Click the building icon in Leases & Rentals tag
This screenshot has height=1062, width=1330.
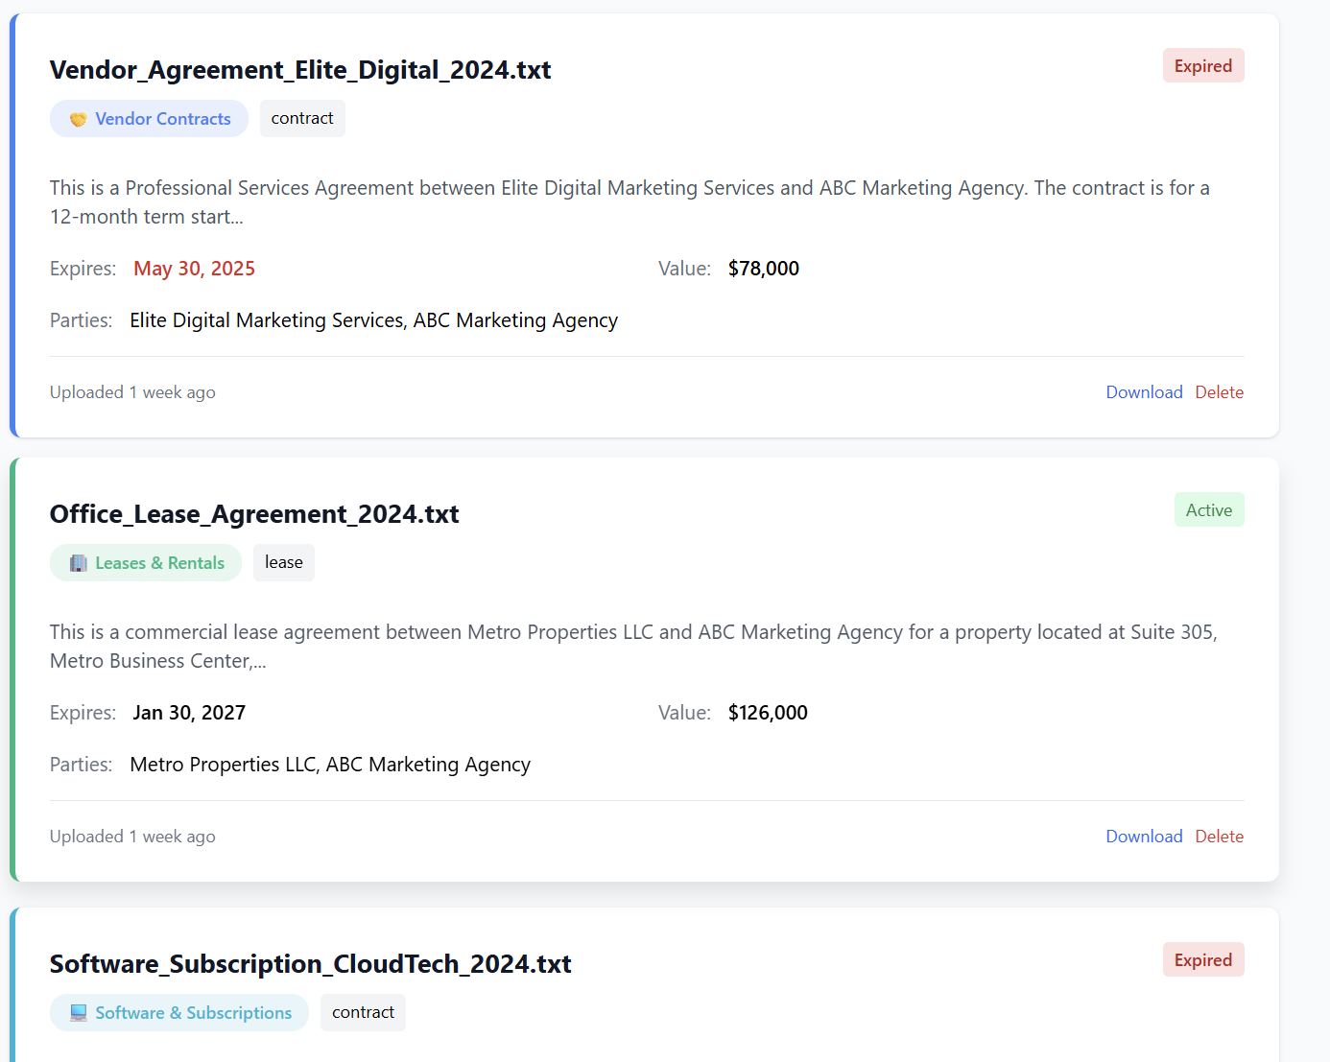click(79, 563)
